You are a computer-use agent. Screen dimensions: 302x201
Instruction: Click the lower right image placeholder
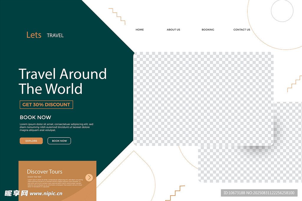[251, 165]
